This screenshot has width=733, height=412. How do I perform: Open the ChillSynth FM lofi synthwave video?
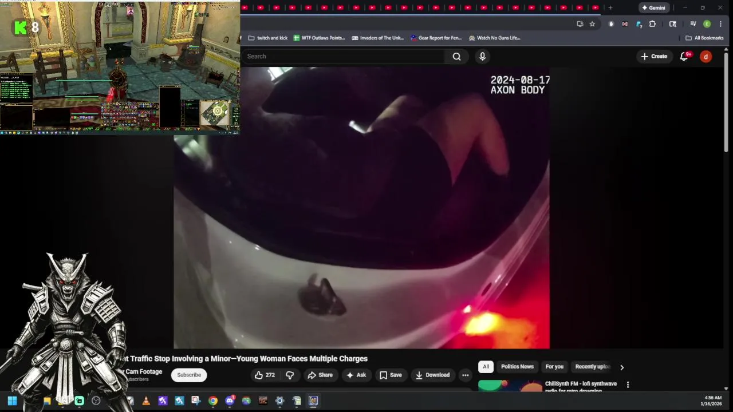[x=581, y=386]
